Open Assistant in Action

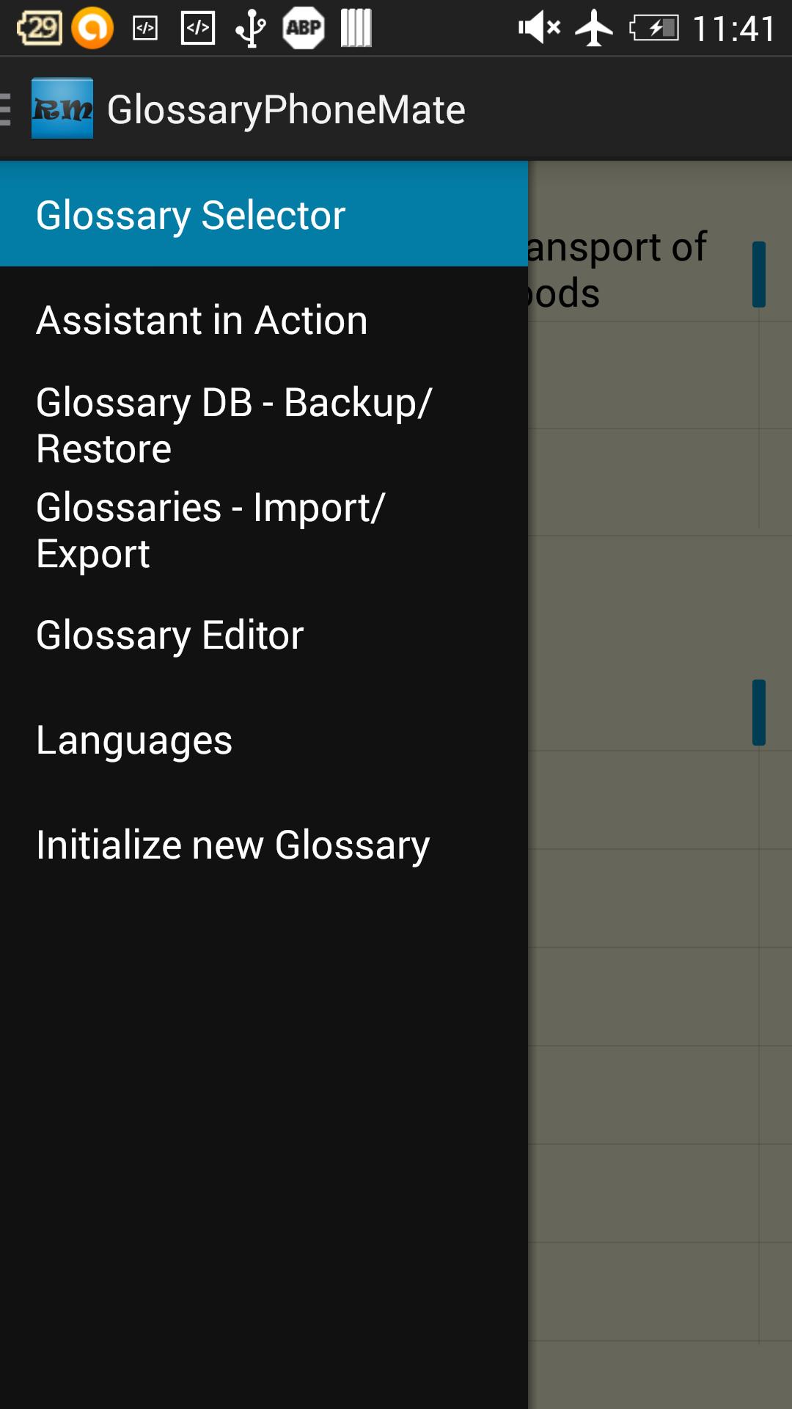pos(202,321)
